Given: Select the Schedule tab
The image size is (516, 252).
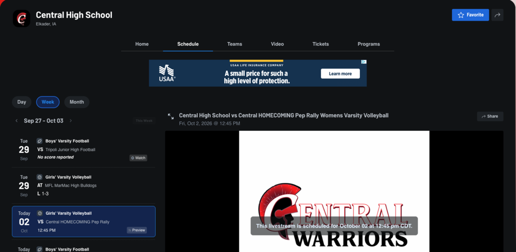Looking at the screenshot, I should click(188, 44).
